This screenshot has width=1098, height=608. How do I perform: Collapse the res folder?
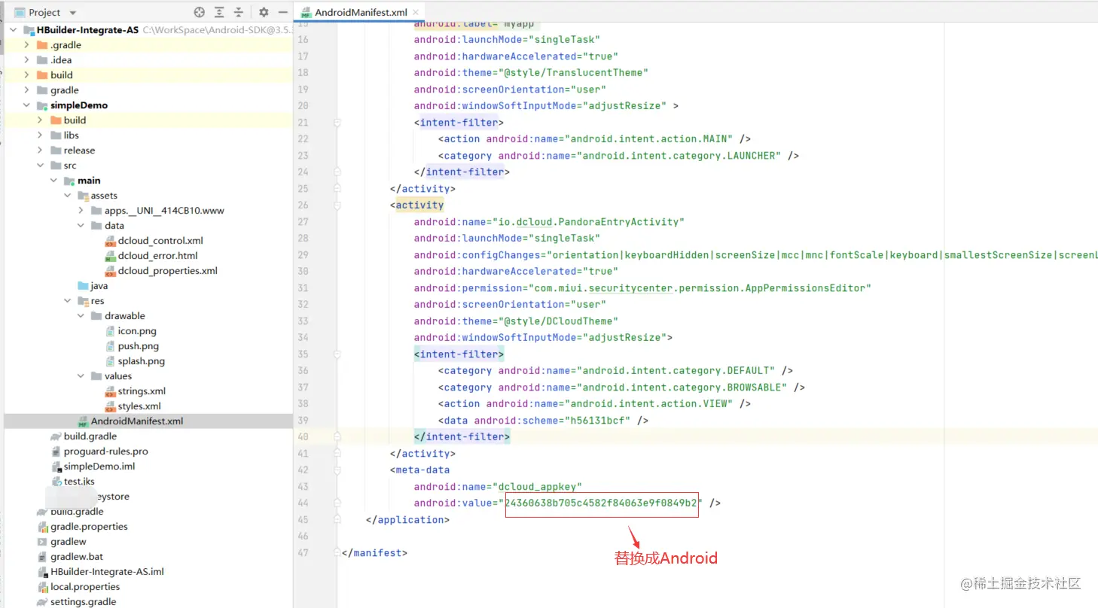68,301
